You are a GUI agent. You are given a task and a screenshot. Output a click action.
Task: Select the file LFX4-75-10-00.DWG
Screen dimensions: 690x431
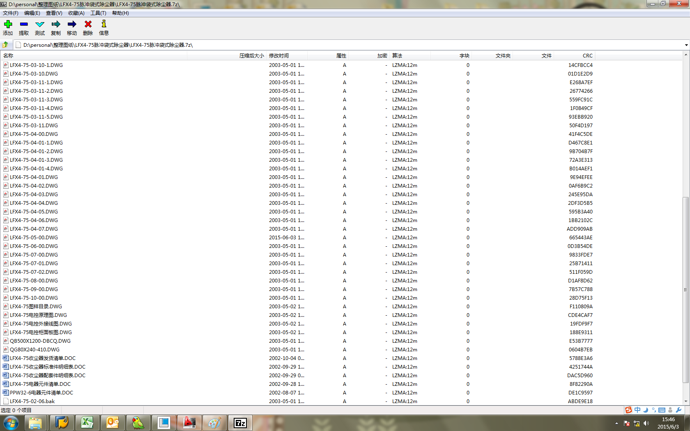pos(34,298)
